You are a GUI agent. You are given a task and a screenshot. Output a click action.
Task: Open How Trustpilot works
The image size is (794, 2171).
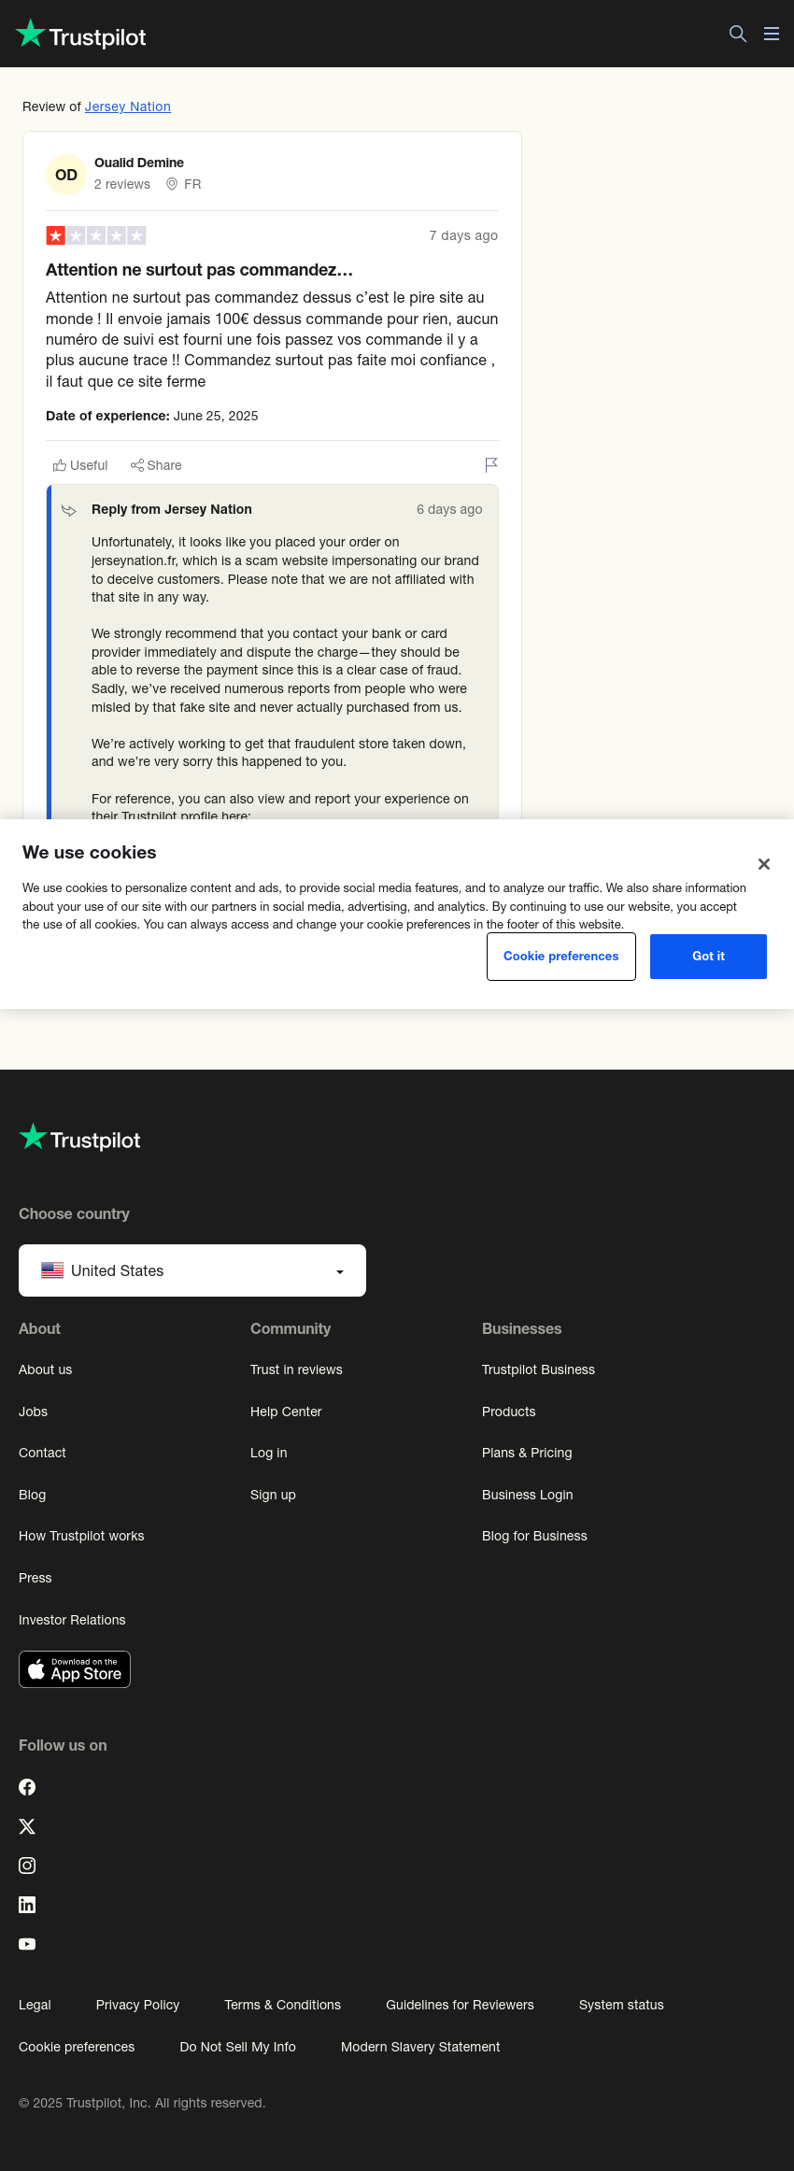81,1536
